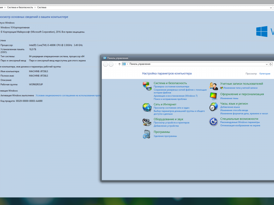Open 'Просмотр устройств и принтеров' link
The width and height of the screenshot is (274, 205).
(x=172, y=123)
